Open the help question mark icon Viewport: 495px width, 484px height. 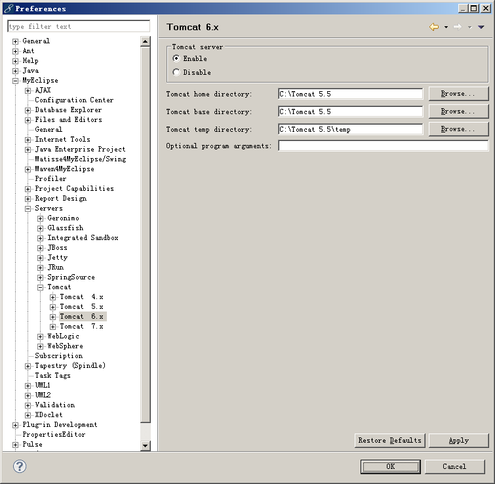pyautogui.click(x=20, y=466)
